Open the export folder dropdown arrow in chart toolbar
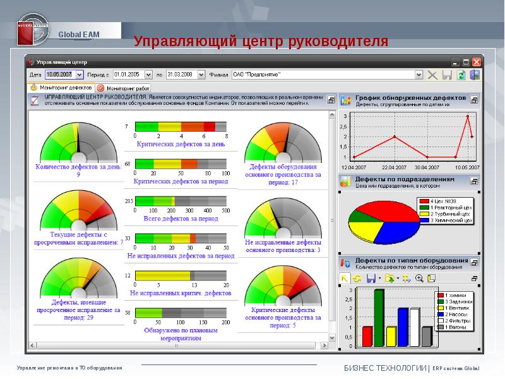Screen dimensions: 505x379 point(398,279)
